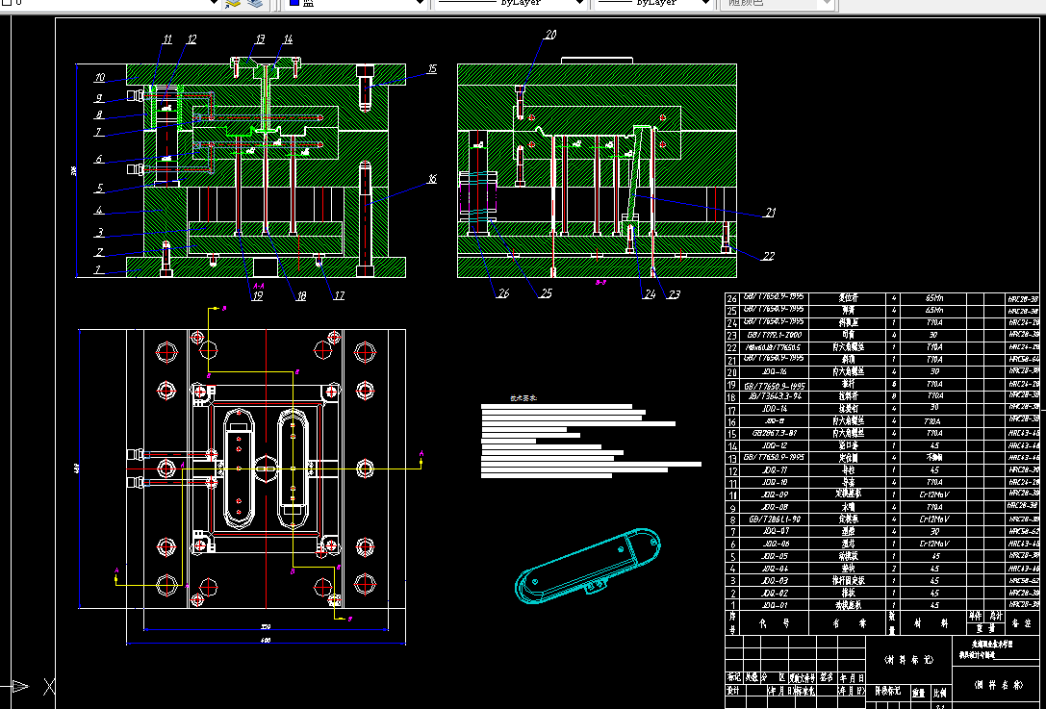
Task: Click the 400 dimension under the plan view
Action: click(x=266, y=641)
